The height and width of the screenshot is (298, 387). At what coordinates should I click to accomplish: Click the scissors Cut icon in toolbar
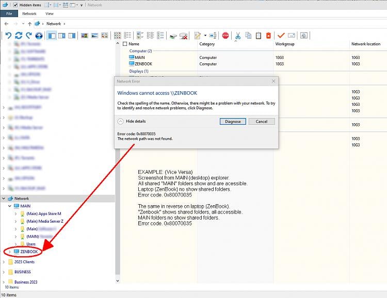(x=238, y=36)
